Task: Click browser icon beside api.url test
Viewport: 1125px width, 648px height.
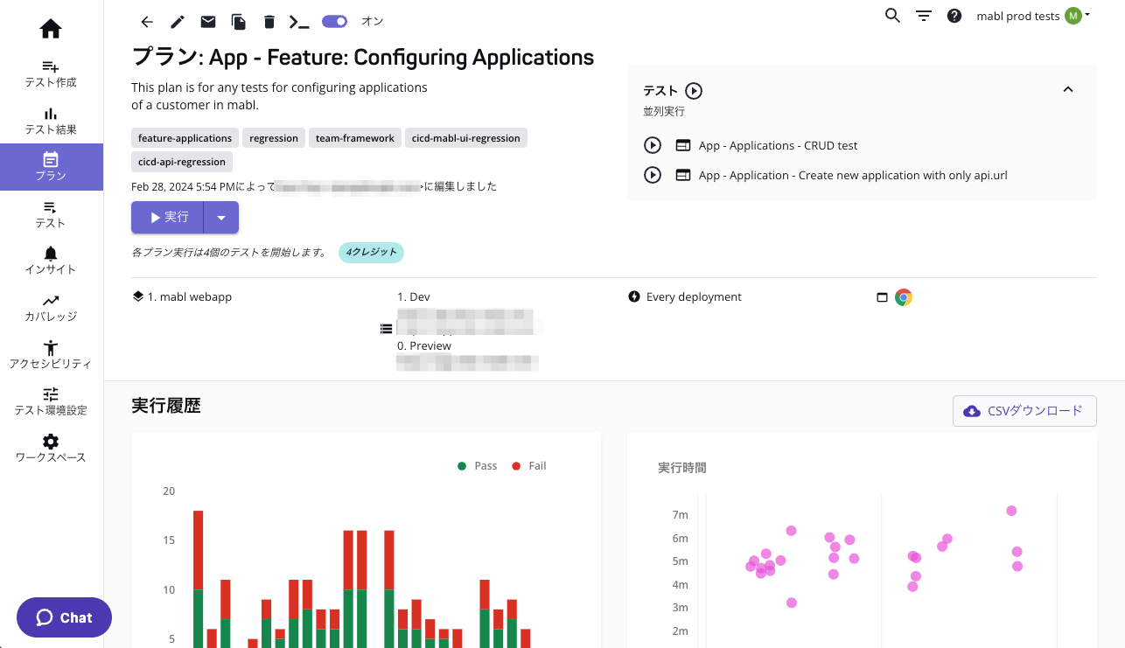Action: [683, 176]
